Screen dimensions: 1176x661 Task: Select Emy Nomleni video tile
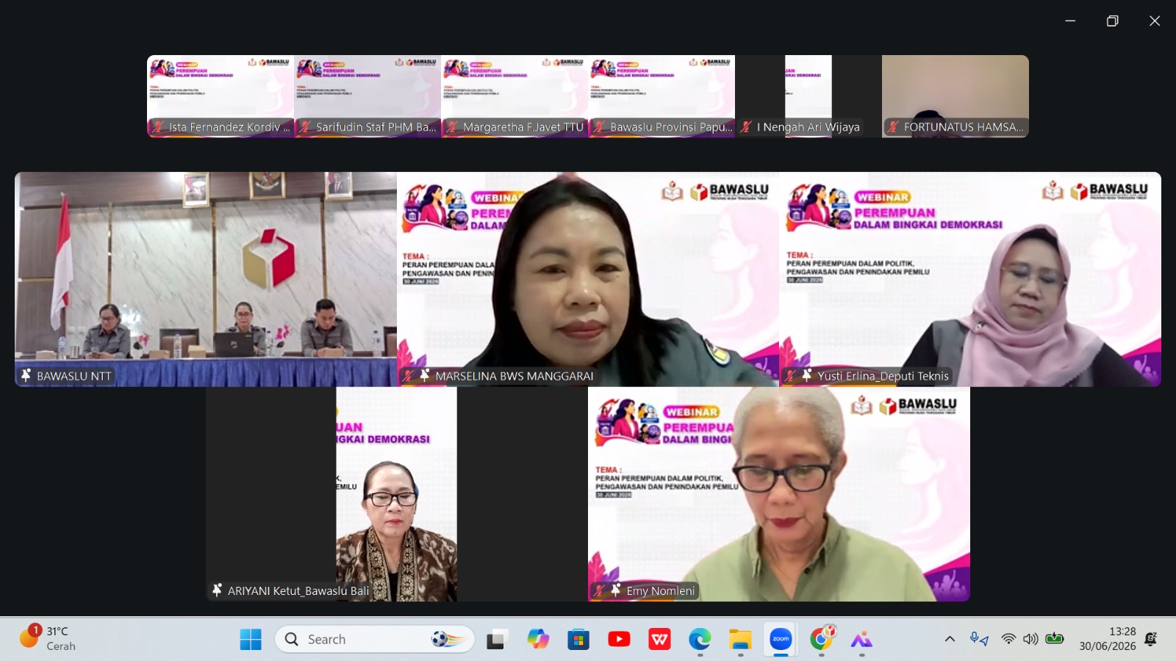tap(779, 494)
